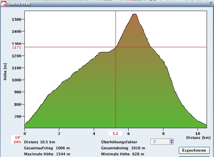The height and width of the screenshot is (157, 214).
Task: Click the Swiss Map application icon in title bar
Action: [x=4, y=3]
